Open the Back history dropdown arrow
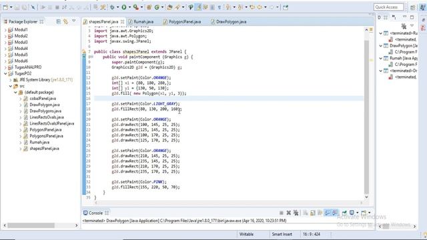 [x=266, y=7]
